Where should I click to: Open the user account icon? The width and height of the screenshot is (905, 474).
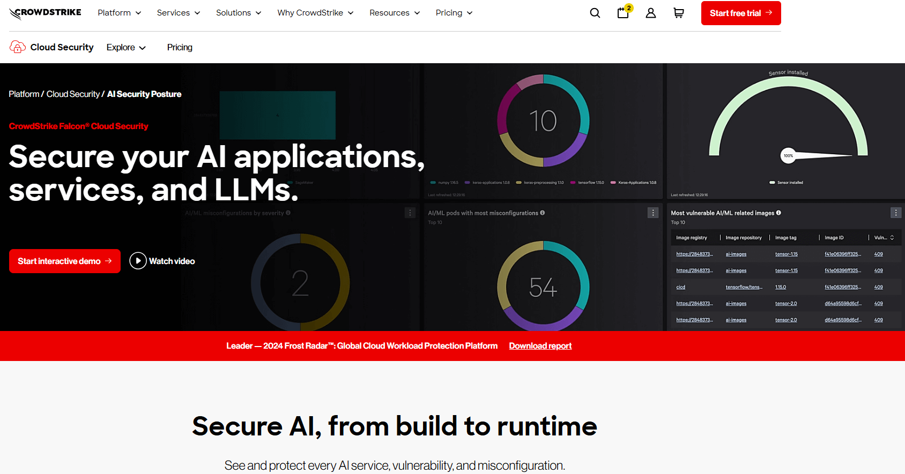[651, 13]
